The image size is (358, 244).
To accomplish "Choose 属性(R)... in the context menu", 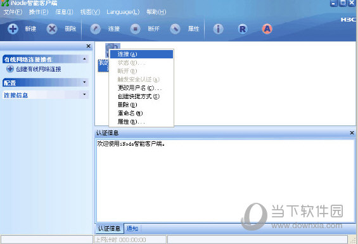I will pyautogui.click(x=141, y=122).
